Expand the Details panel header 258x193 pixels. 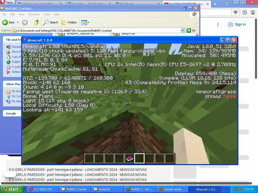click(12, 113)
